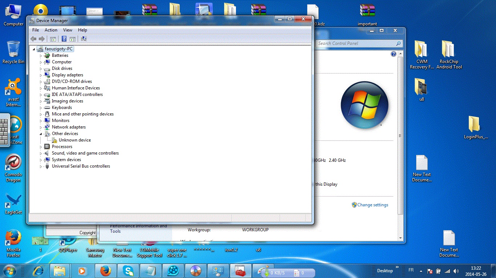Expand the Network adapters category
Viewport: 496px width, 278px height.
41,127
